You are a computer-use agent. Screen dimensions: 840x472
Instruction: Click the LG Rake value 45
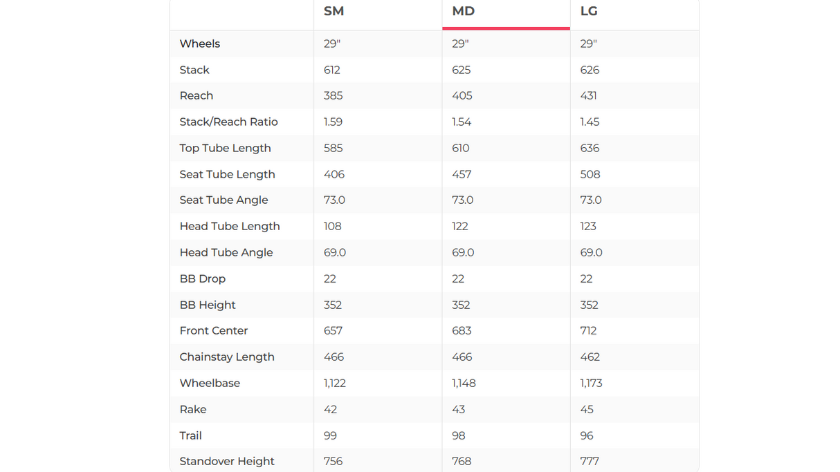click(587, 409)
